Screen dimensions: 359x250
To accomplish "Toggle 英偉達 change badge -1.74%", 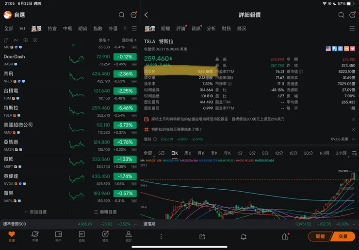I will click(125, 176).
